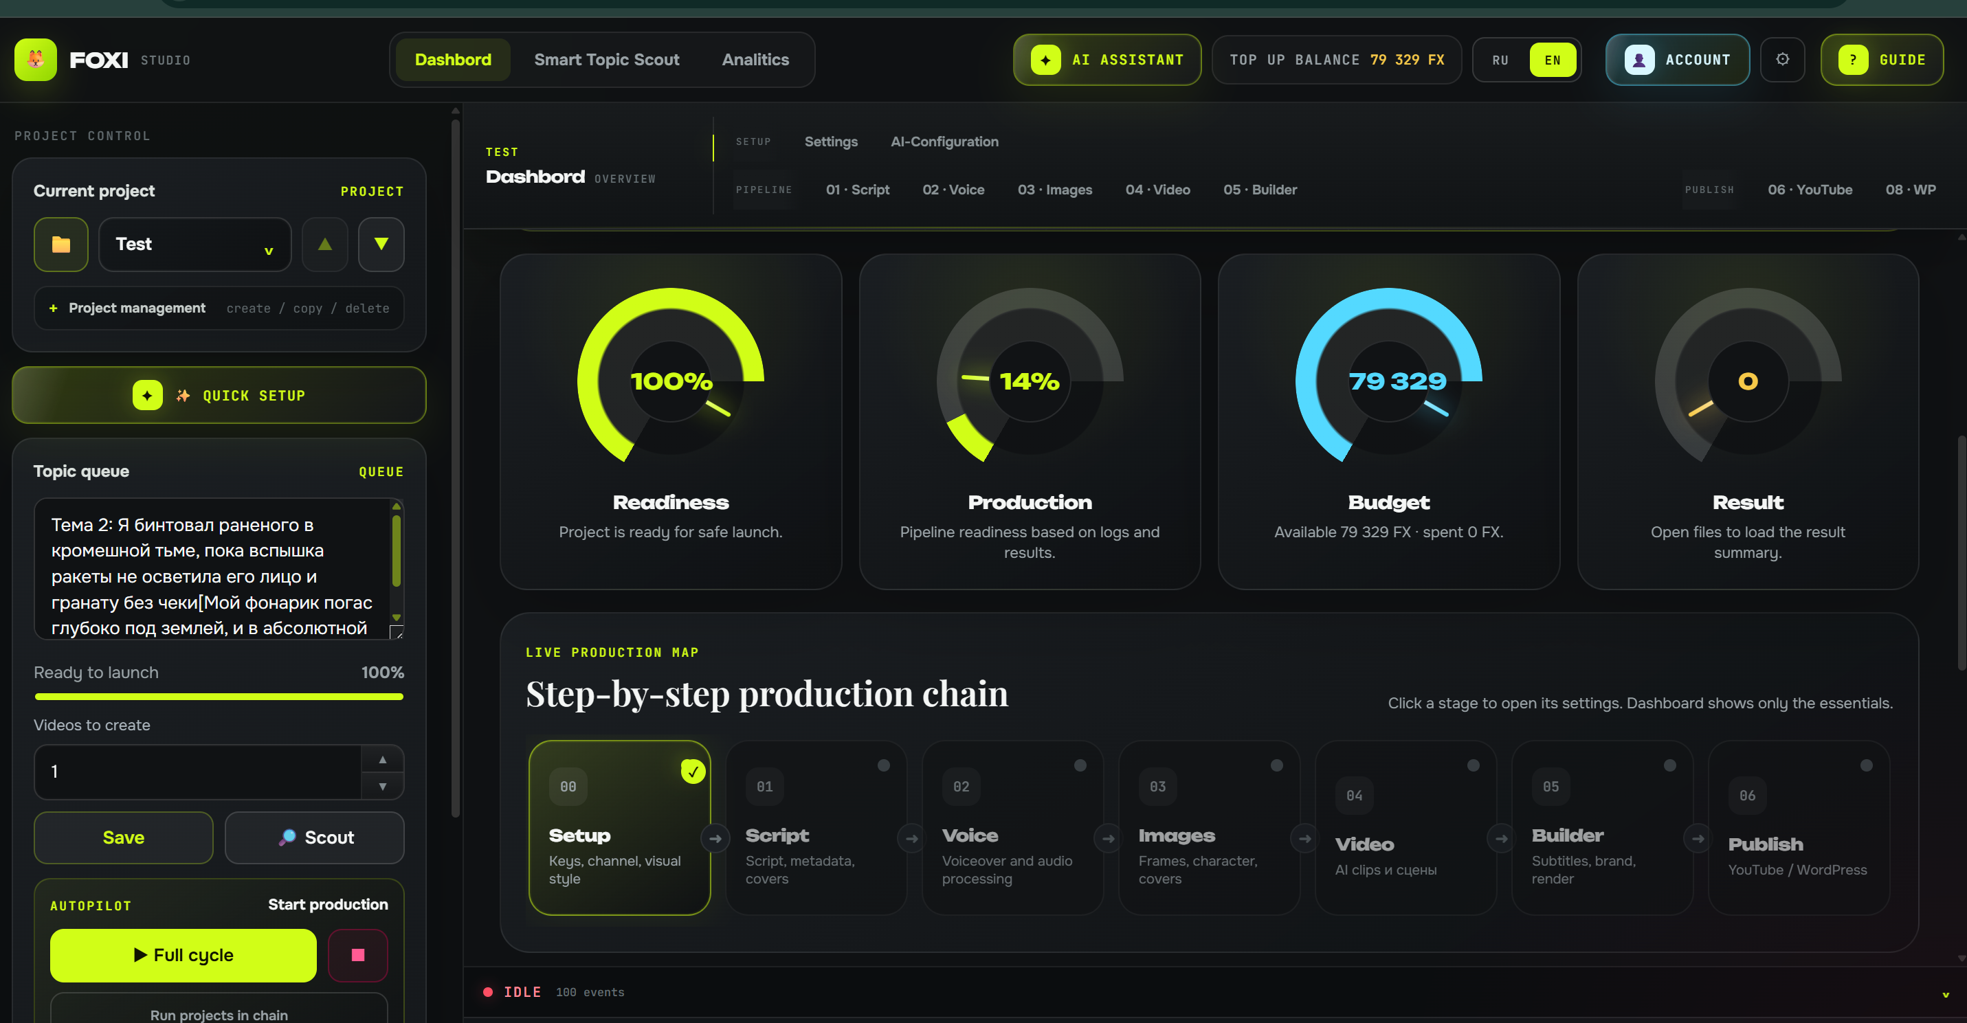Screen dimensions: 1967x1023
Task: Open the project folder icon
Action: pos(61,245)
